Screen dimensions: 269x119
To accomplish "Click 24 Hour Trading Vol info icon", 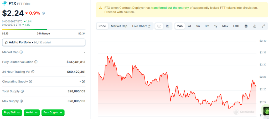I will coord(33,72).
